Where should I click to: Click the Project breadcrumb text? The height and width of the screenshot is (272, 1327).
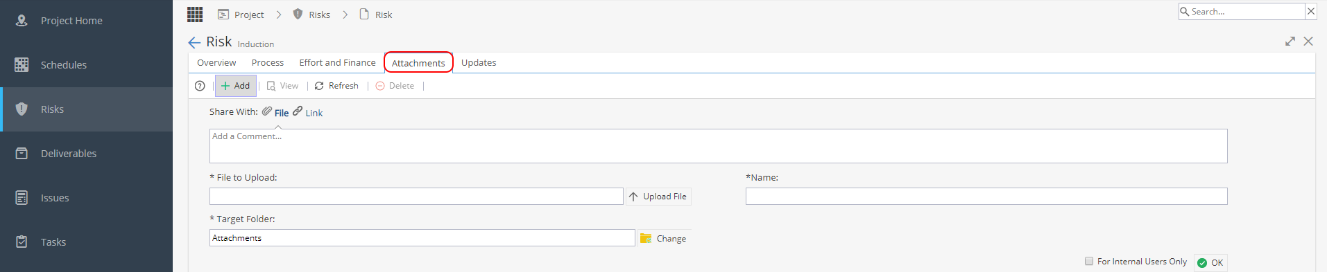[249, 15]
